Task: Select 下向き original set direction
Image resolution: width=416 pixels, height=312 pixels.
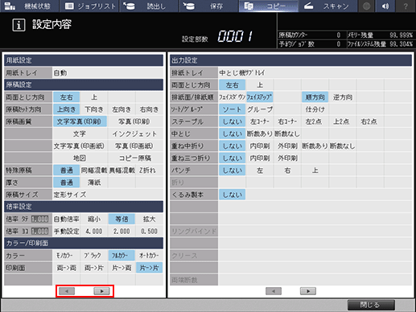Action: pos(94,109)
